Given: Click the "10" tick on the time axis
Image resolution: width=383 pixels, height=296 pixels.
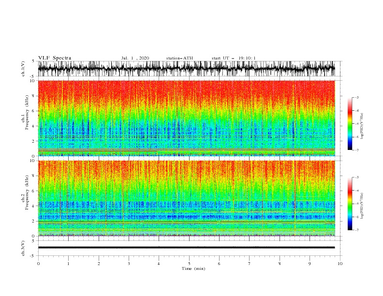Looking at the screenshot, I should 340,264.
